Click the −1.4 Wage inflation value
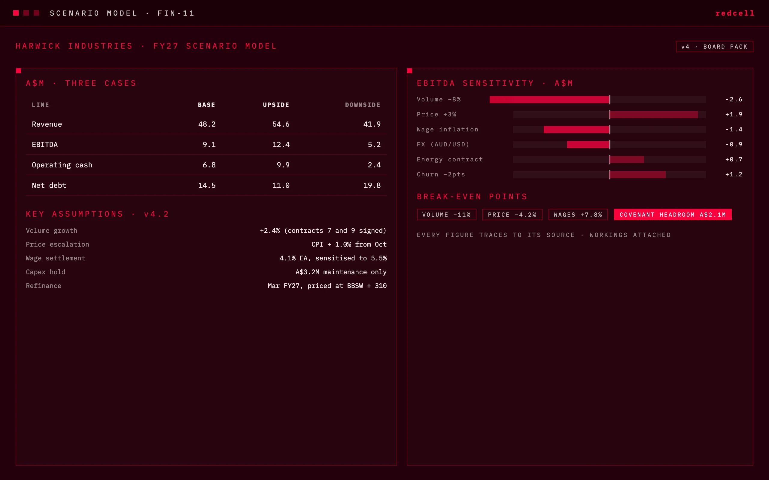This screenshot has height=480, width=769. click(734, 130)
